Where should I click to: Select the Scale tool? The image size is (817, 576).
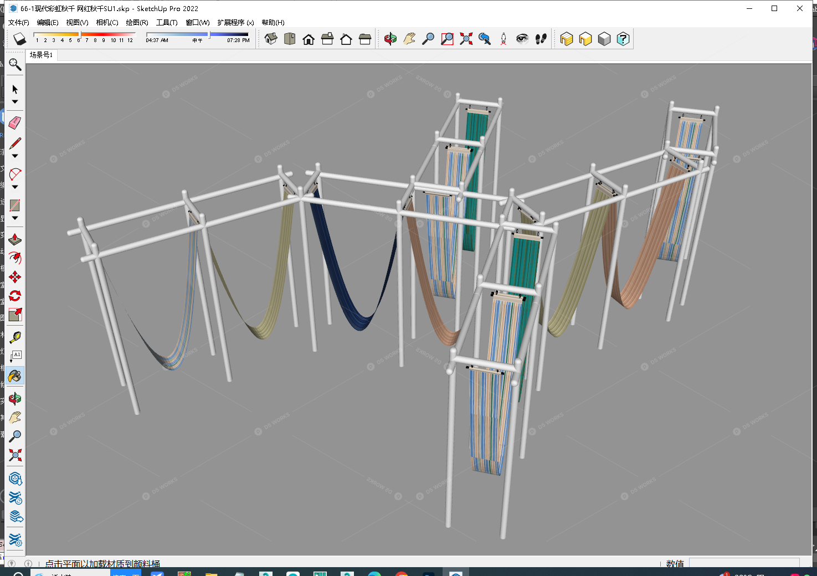pos(15,315)
